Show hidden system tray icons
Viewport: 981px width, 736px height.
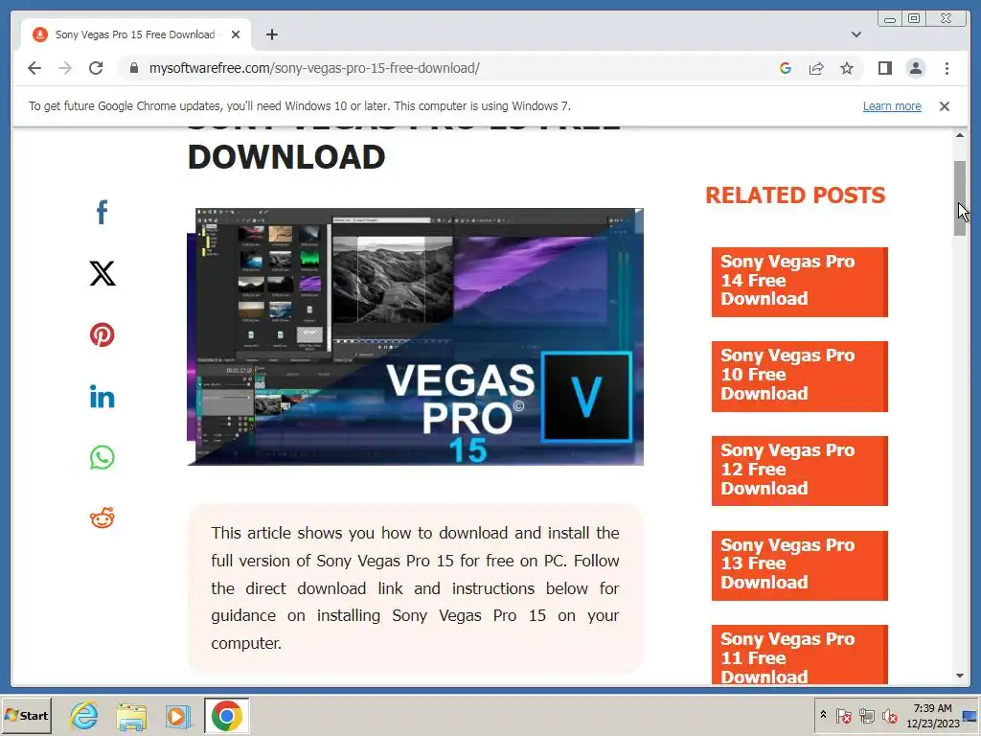click(823, 715)
